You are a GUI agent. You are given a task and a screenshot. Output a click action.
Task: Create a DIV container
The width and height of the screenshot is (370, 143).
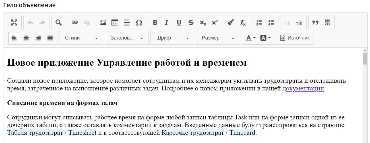point(327,23)
